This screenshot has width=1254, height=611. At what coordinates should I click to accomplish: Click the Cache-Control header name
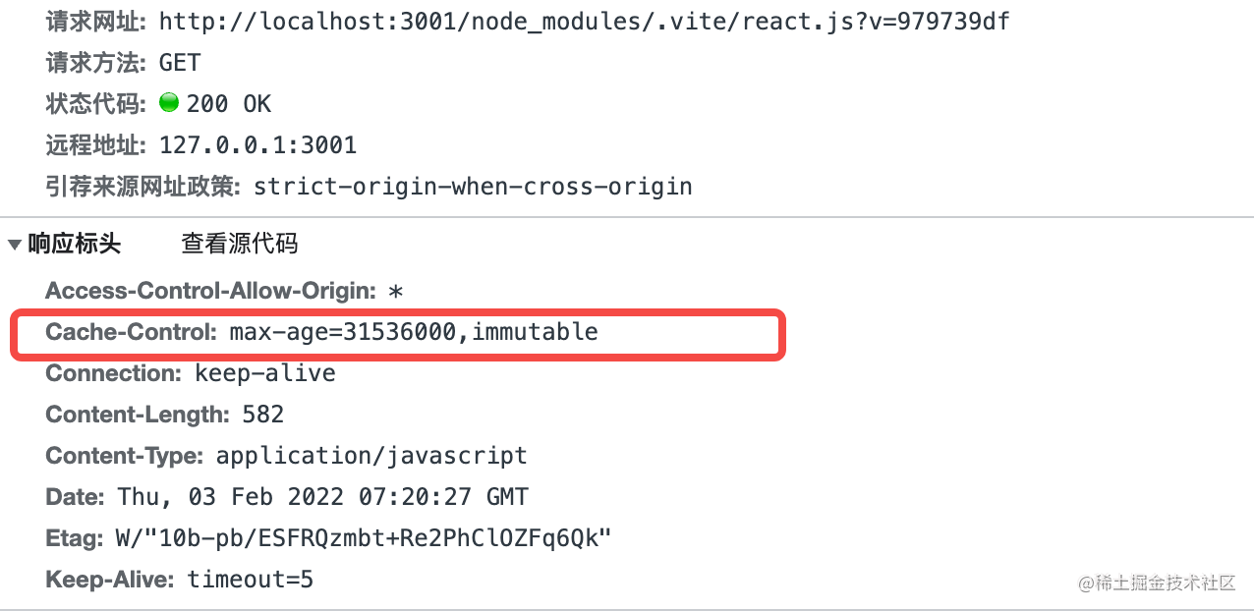click(131, 332)
